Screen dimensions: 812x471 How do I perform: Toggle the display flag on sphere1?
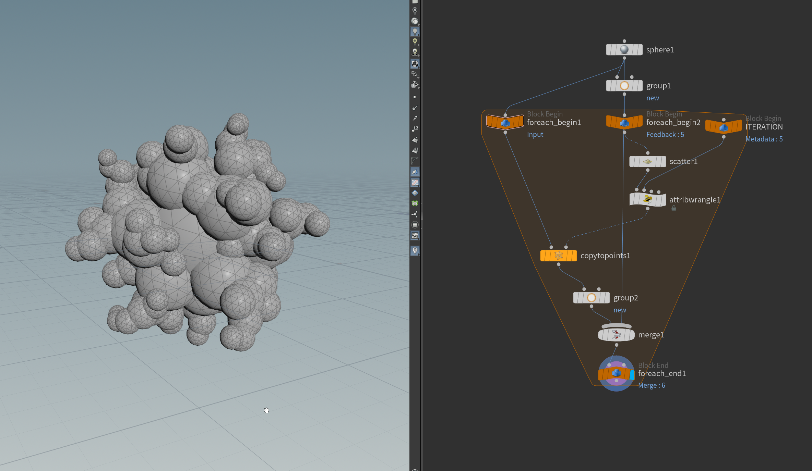pos(640,50)
